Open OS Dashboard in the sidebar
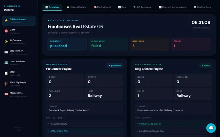The width and height of the screenshot is (220, 137). tap(19, 21)
